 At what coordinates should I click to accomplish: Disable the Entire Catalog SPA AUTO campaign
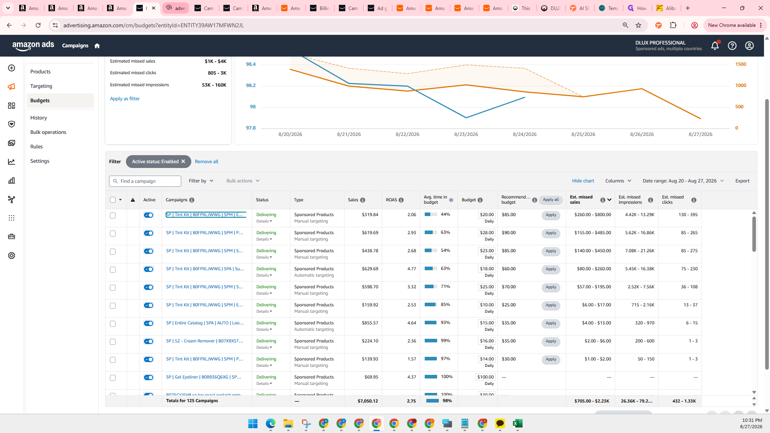pos(149,324)
